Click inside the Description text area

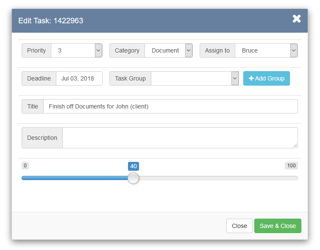pyautogui.click(x=180, y=138)
